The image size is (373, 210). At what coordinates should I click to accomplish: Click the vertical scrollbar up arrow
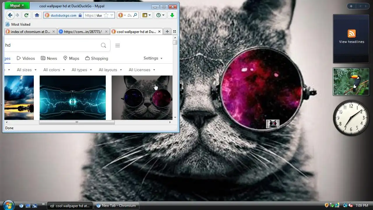[x=175, y=38]
